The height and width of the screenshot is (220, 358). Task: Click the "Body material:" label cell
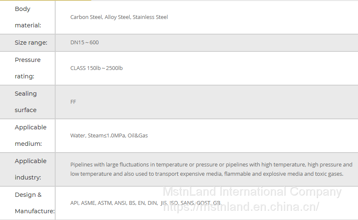pos(28,17)
